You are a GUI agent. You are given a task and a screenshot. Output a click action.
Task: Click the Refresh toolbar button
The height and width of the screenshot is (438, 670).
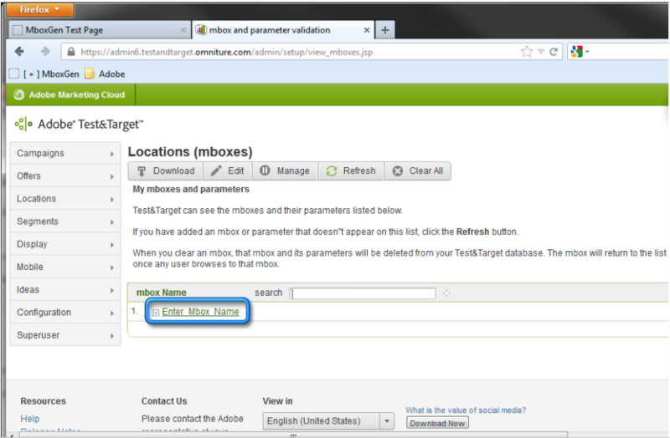tap(351, 171)
